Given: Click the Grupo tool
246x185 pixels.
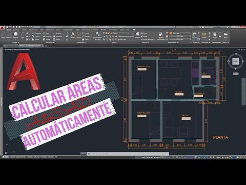Looking at the screenshot, I should pos(195,35).
